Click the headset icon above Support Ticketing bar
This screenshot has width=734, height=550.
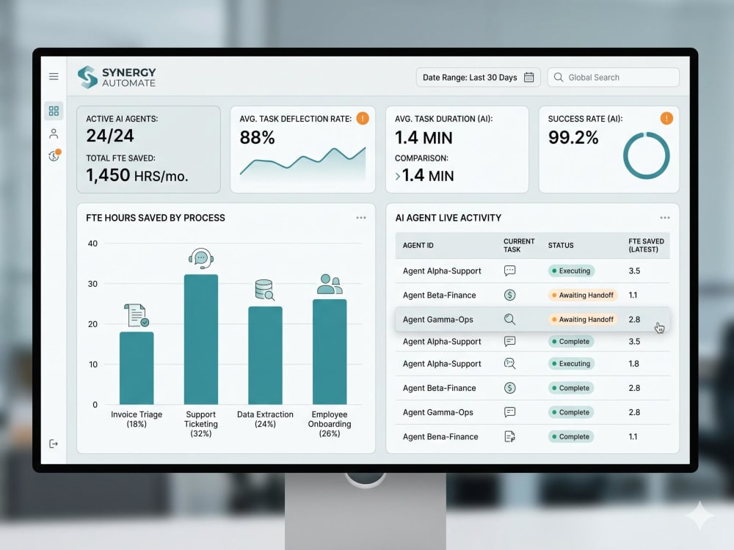click(x=201, y=258)
